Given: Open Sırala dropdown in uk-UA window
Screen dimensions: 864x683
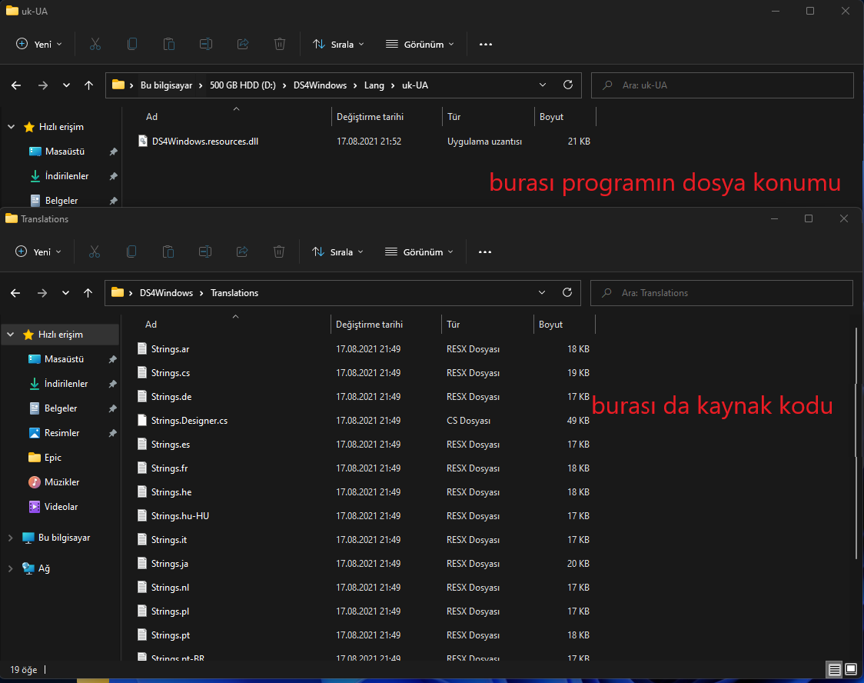Looking at the screenshot, I should 338,44.
